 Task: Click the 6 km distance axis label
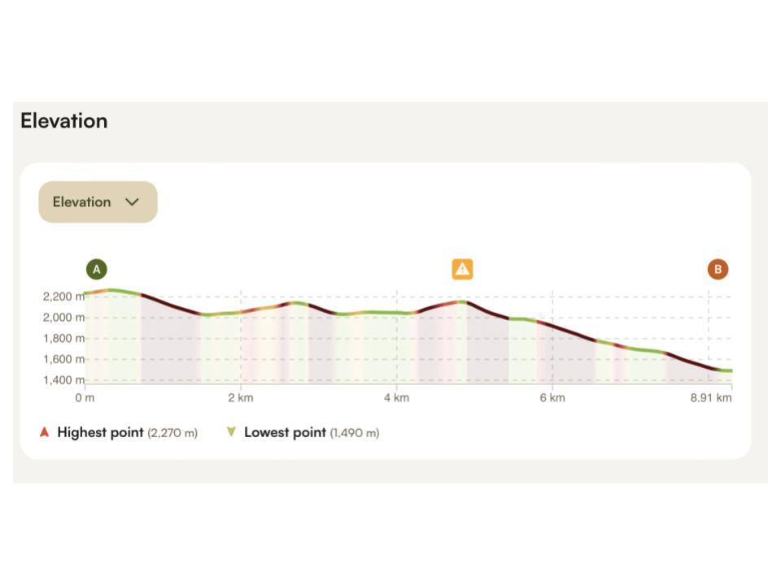point(552,398)
